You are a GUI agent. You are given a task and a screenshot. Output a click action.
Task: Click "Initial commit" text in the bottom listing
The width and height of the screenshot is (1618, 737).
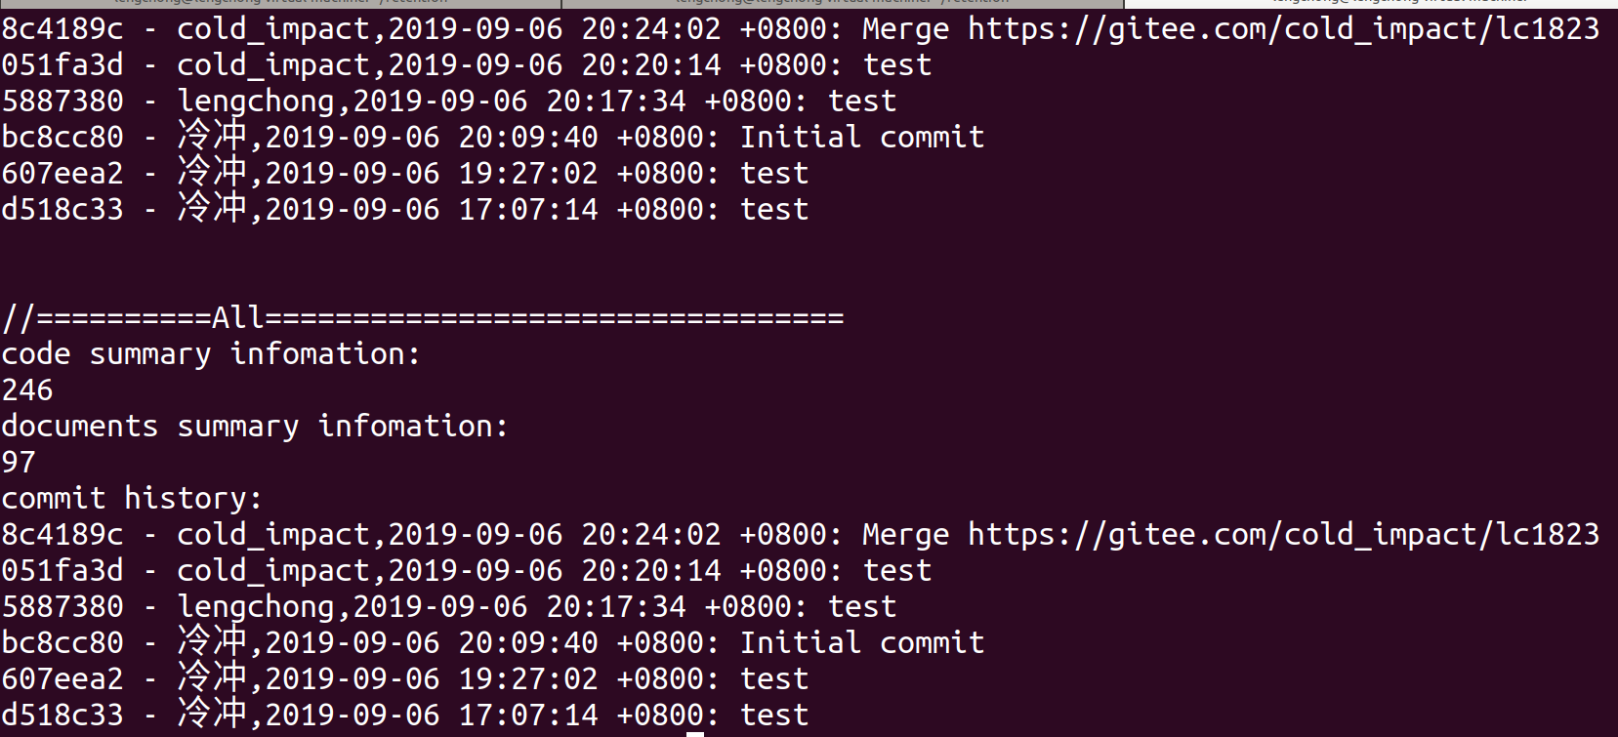[x=861, y=643]
